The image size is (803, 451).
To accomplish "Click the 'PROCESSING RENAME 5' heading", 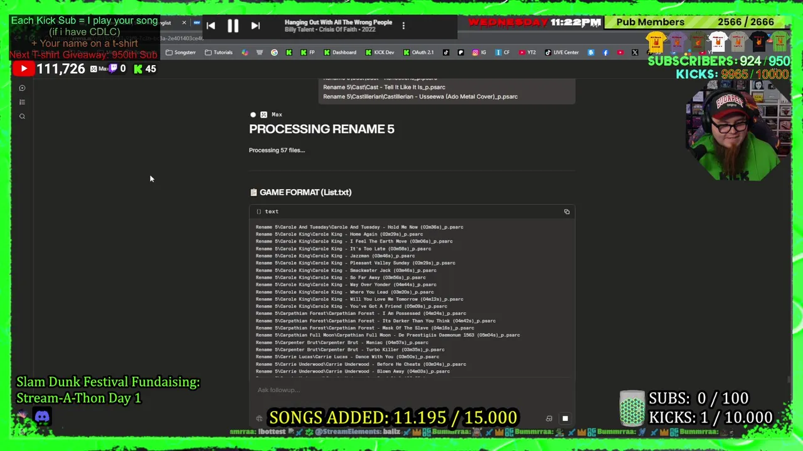I will [322, 129].
